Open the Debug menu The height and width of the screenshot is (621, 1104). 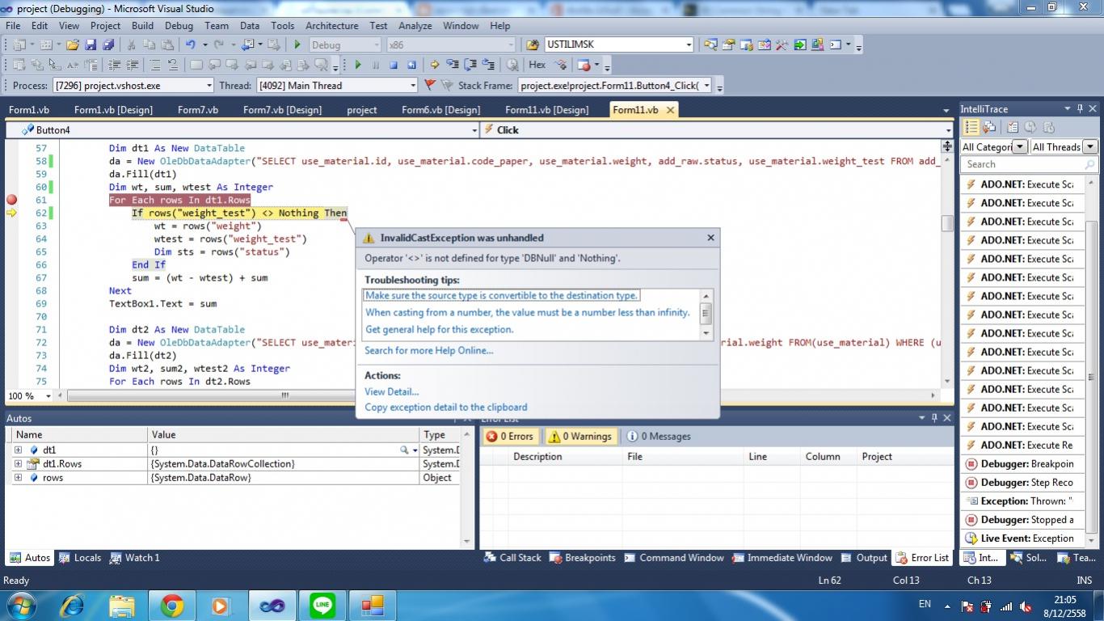(x=179, y=26)
